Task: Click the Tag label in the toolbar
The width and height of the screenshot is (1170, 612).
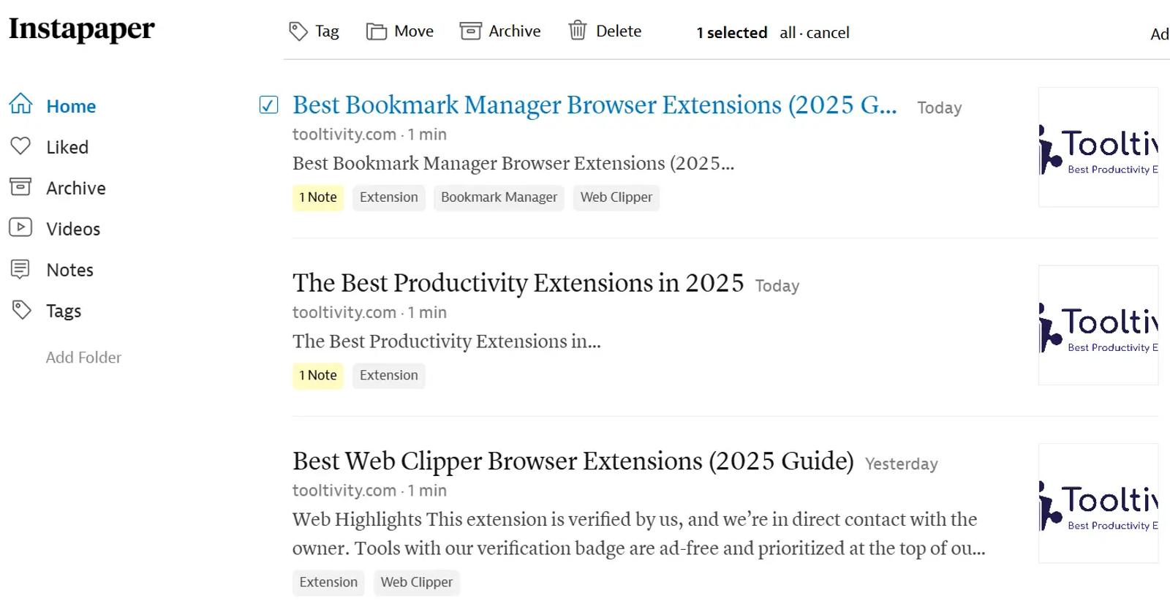Action: tap(327, 31)
